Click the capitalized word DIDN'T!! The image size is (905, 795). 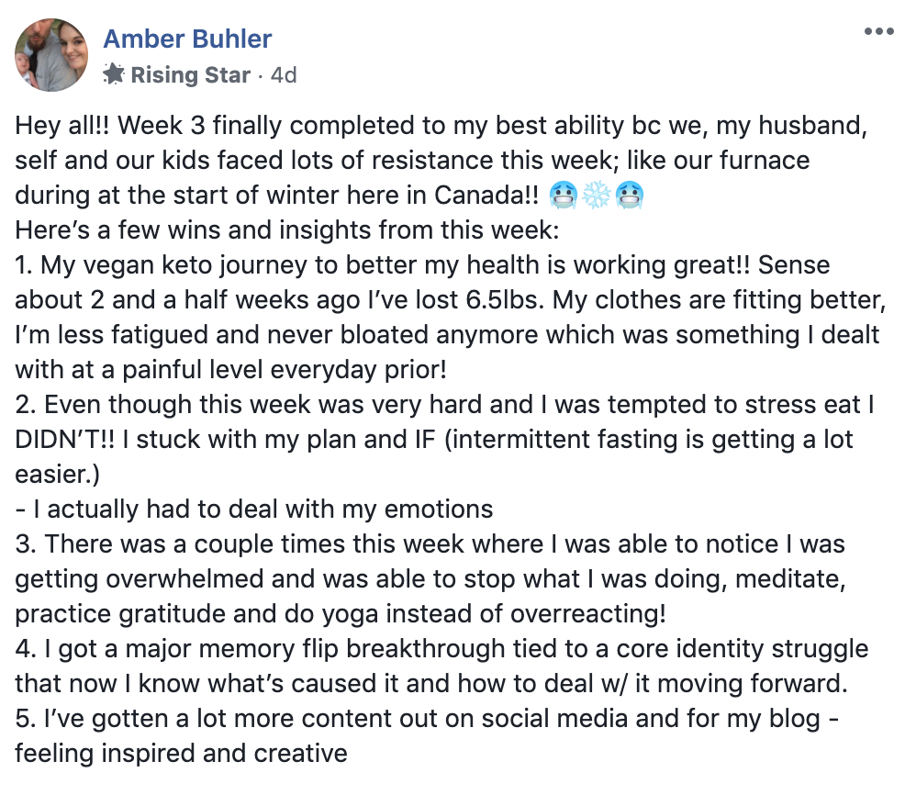coord(64,440)
